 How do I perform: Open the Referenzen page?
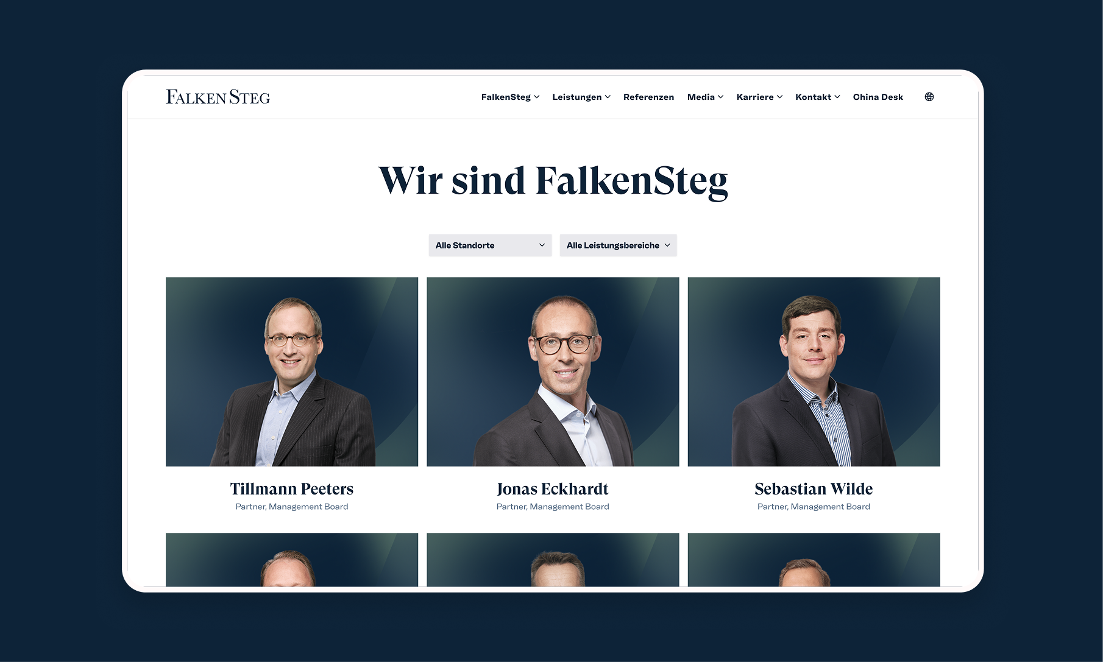[648, 97]
